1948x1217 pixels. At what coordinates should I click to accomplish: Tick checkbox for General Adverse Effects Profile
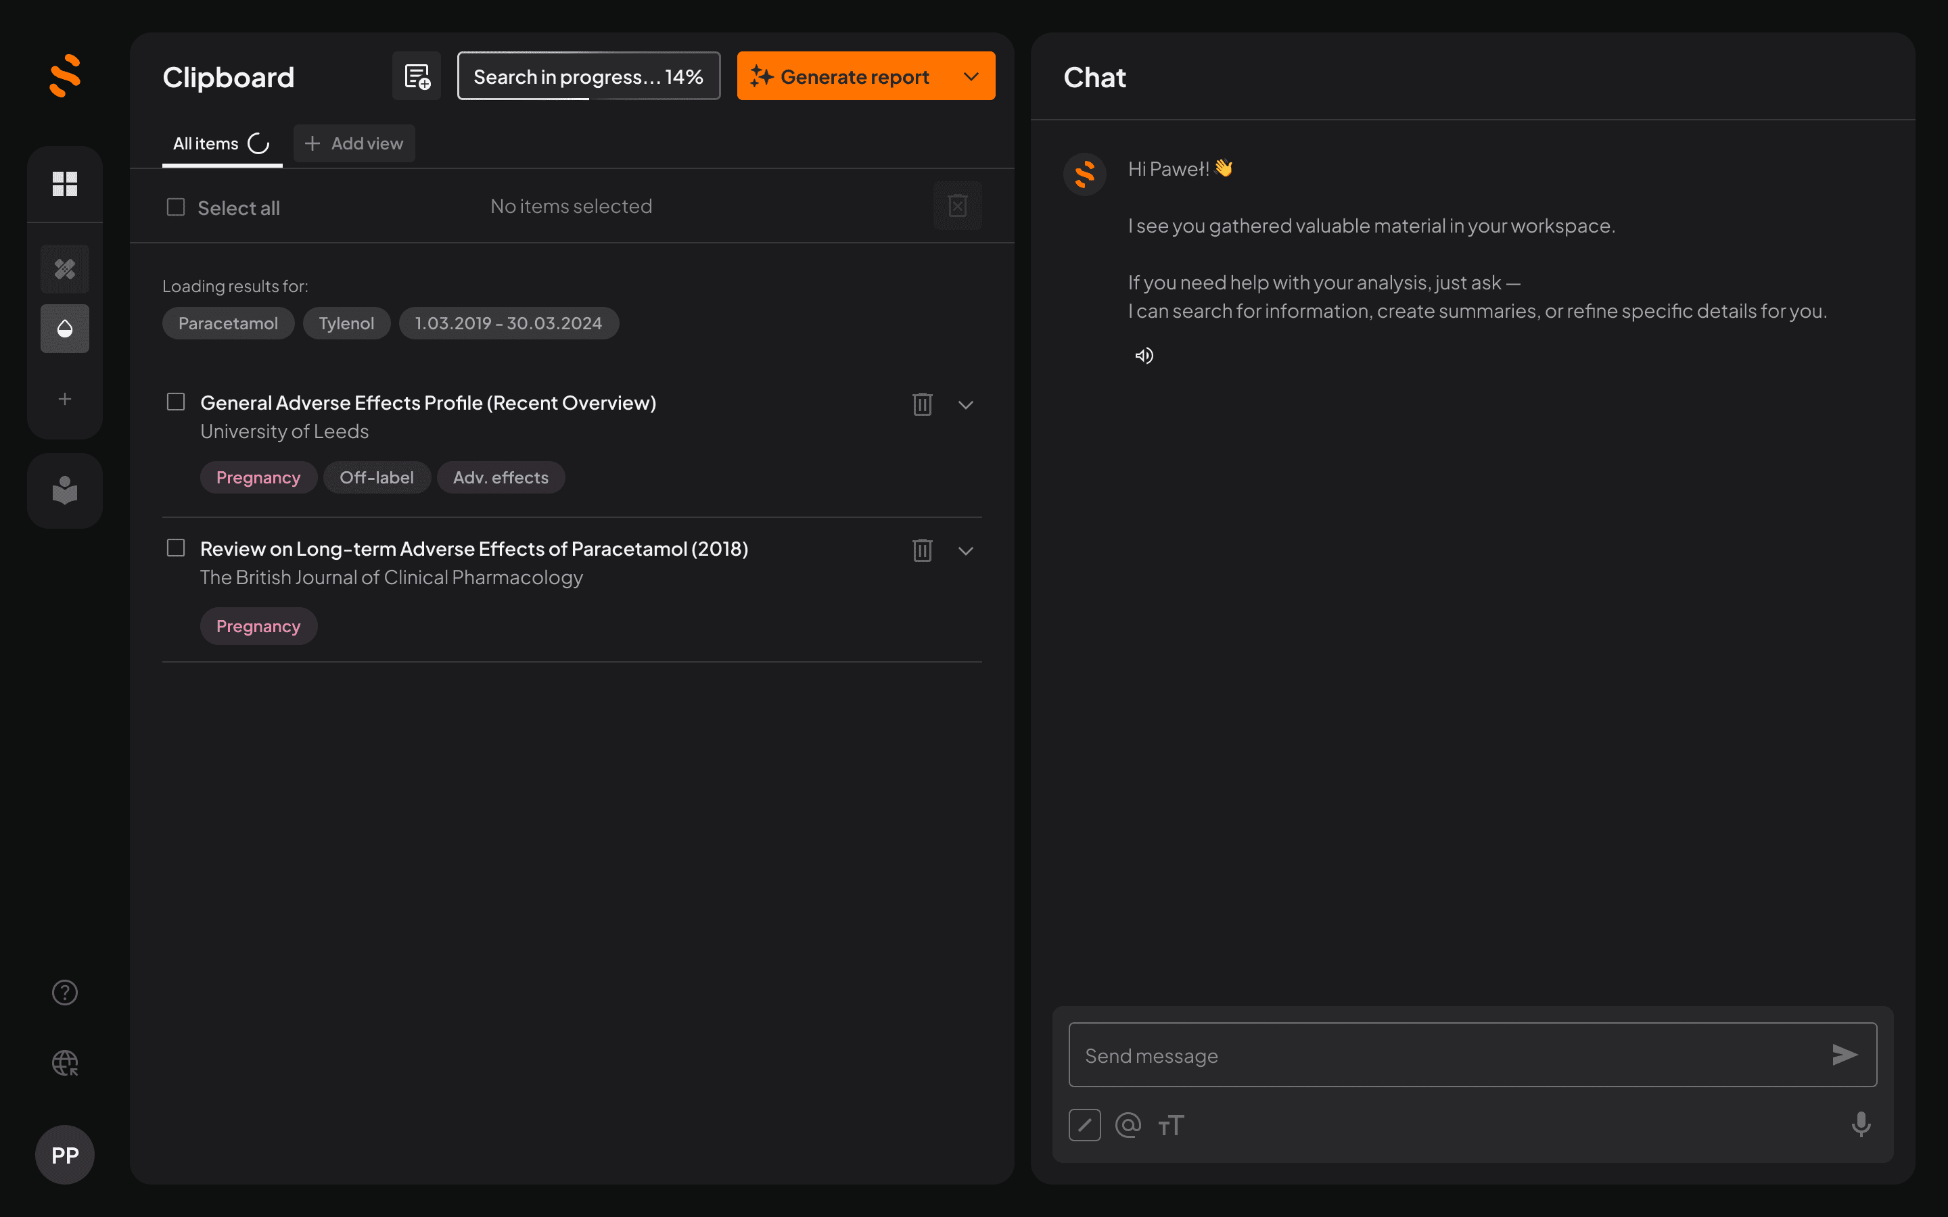click(x=175, y=402)
